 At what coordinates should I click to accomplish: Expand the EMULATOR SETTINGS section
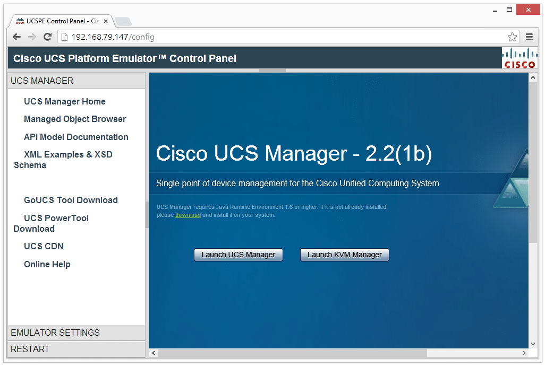[x=76, y=333]
